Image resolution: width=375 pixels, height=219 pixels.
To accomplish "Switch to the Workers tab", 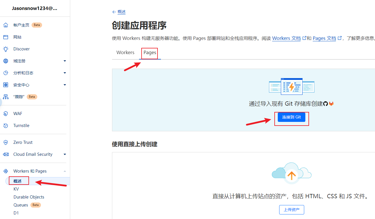I will pos(125,53).
